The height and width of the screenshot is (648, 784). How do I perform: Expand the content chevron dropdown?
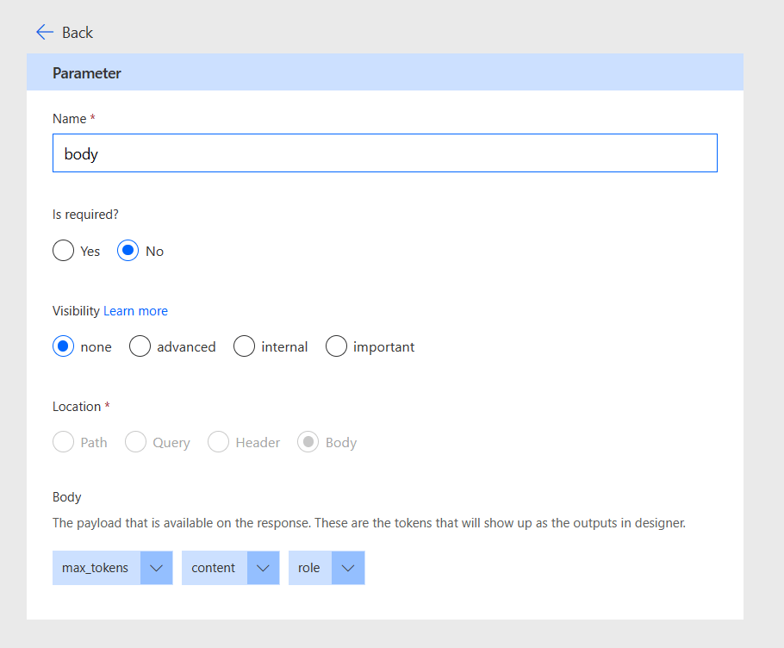(263, 568)
